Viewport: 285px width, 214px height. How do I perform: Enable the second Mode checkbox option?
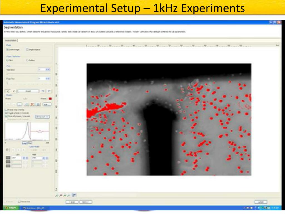(x=27, y=50)
